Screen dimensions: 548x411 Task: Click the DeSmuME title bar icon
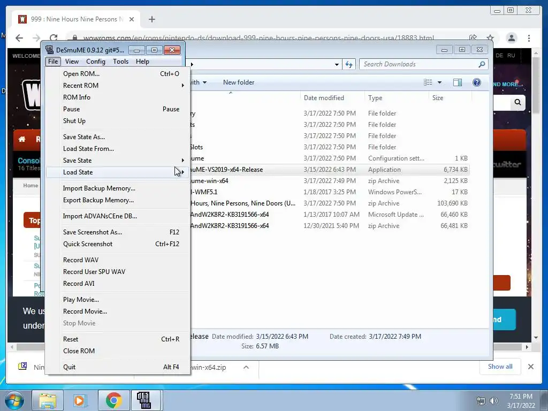click(x=49, y=50)
